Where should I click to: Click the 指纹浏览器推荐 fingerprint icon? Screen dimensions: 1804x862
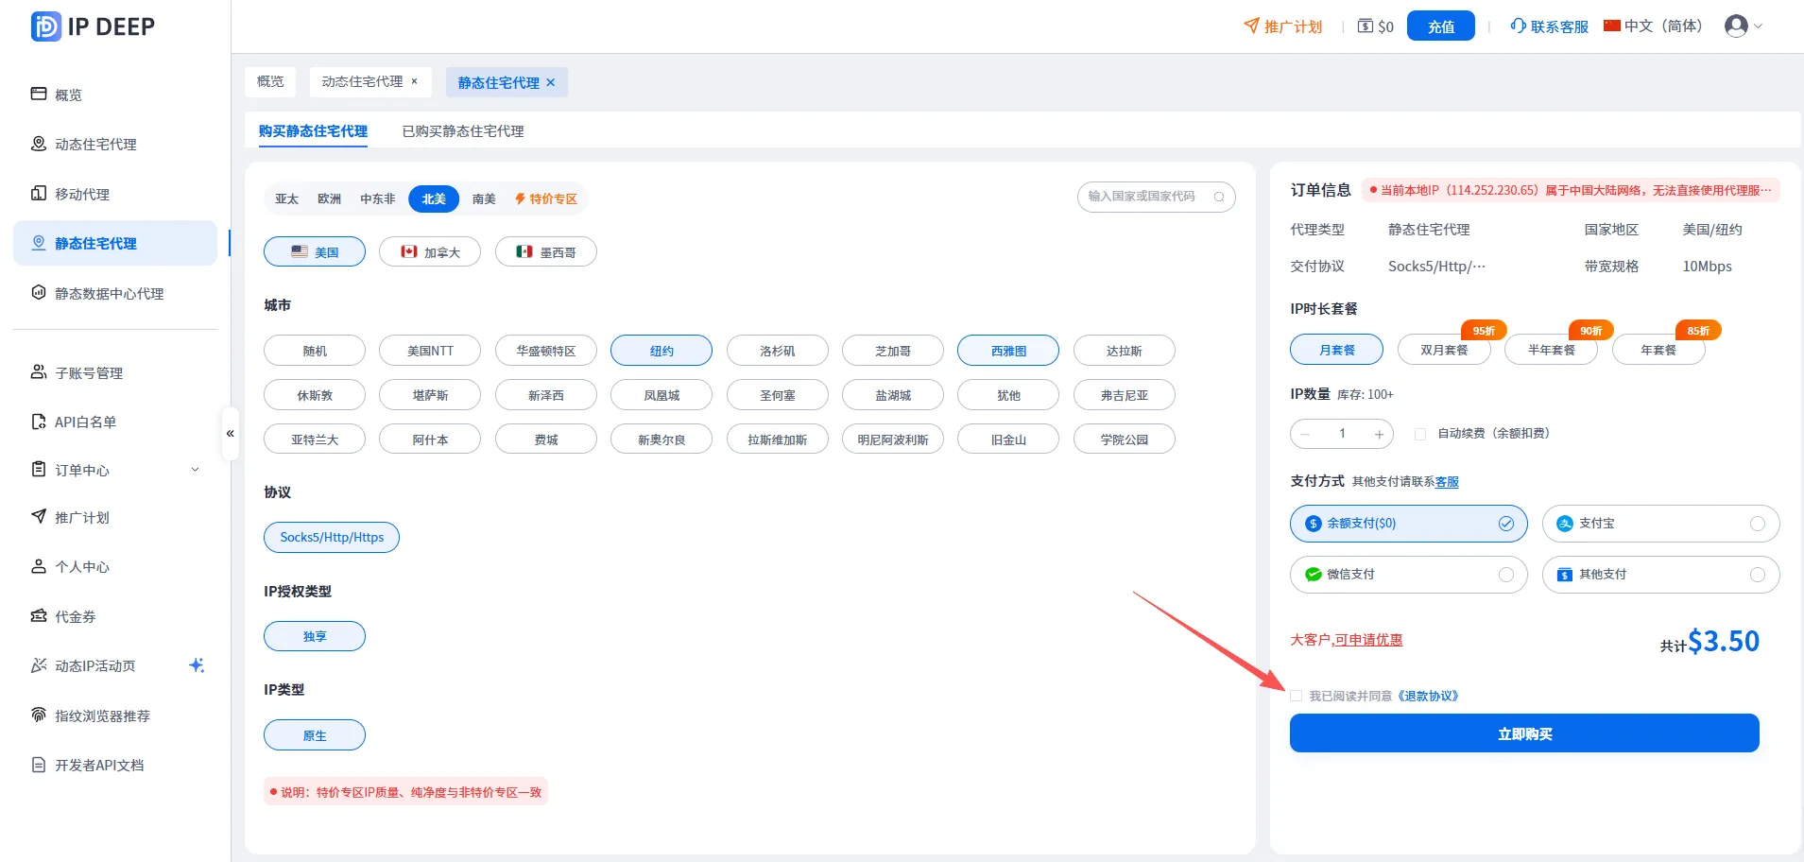click(x=39, y=715)
